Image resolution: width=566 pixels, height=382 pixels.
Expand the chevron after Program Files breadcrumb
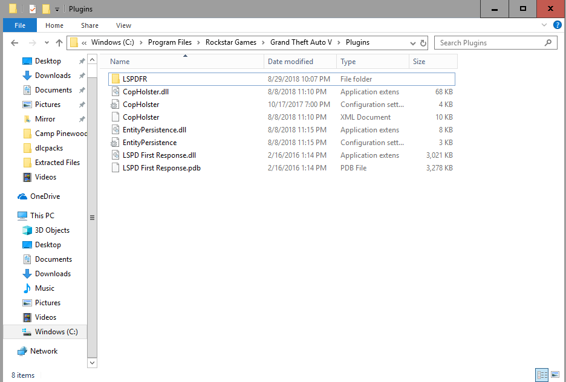pyautogui.click(x=198, y=42)
